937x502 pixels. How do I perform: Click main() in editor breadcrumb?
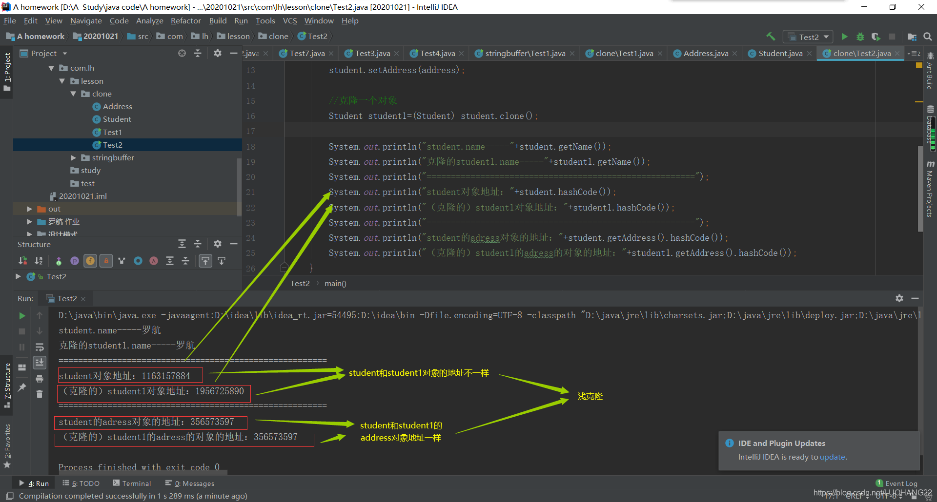335,284
